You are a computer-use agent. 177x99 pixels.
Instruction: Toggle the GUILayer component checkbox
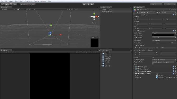138,67
